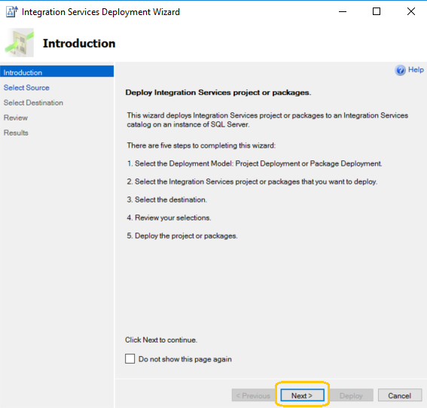
Task: Click the greyed-out Deploy button
Action: pos(351,395)
